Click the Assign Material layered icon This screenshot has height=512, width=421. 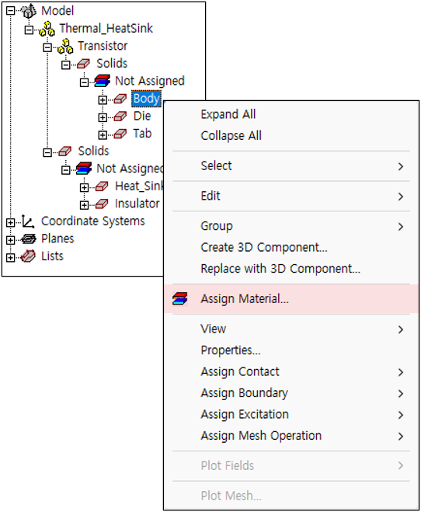pos(180,299)
